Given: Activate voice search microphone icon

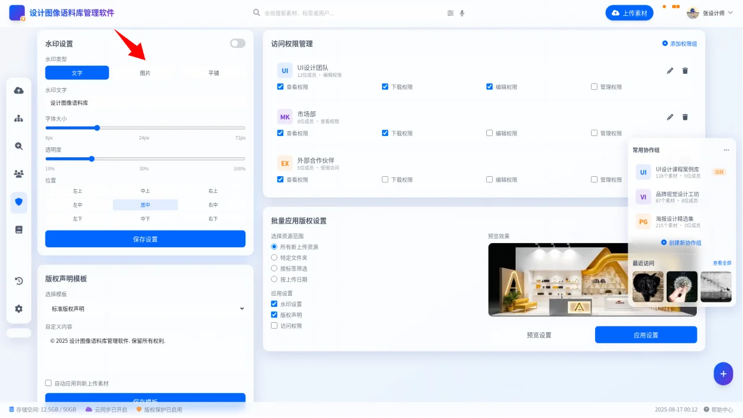Looking at the screenshot, I should click(x=462, y=13).
